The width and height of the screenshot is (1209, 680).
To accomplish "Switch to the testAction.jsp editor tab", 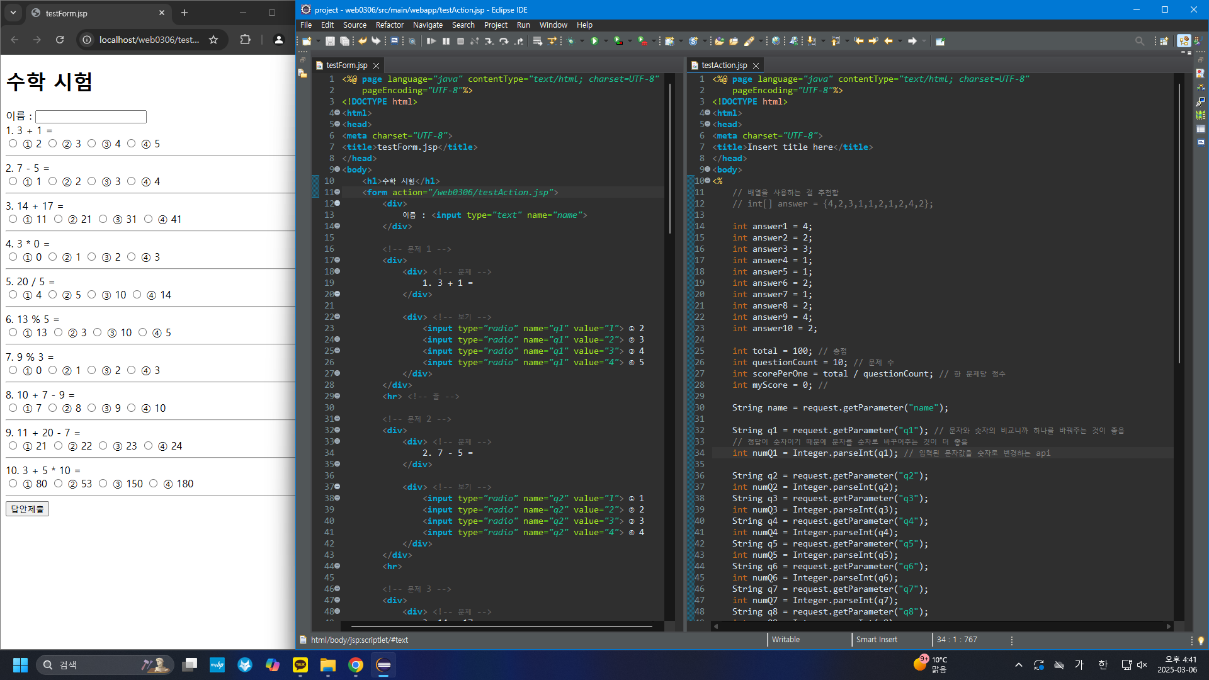I will tap(724, 65).
